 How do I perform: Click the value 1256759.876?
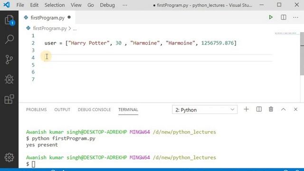click(x=218, y=43)
